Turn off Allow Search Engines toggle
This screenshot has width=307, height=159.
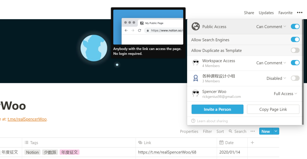(295, 40)
